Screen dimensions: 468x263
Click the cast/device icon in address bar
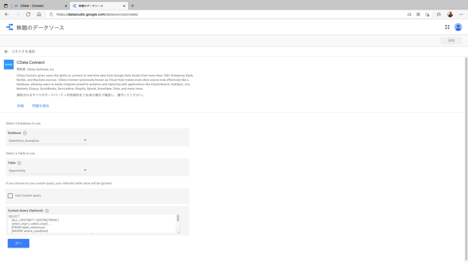(409, 14)
